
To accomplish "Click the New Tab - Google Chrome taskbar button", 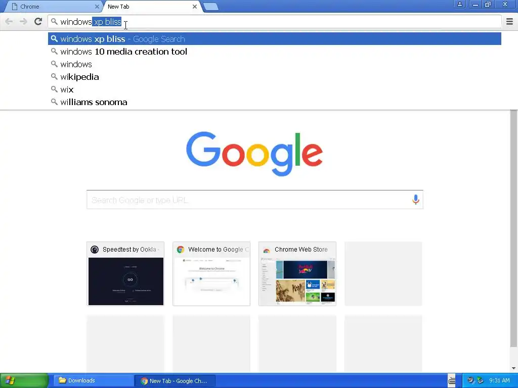I will click(175, 381).
